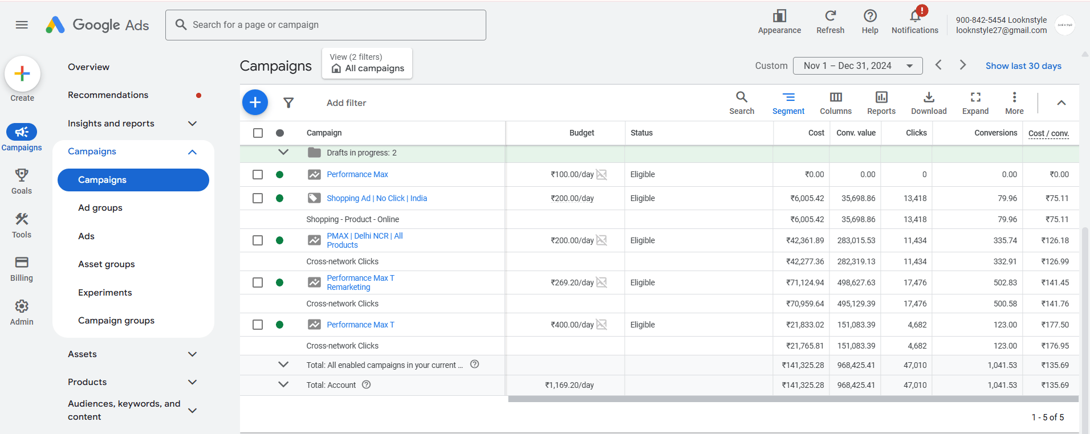Viewport: 1090px width, 434px height.
Task: Click the Refresh icon
Action: [x=830, y=16]
